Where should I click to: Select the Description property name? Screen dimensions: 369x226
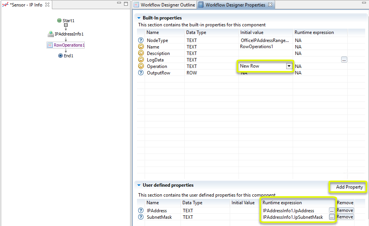pos(158,53)
